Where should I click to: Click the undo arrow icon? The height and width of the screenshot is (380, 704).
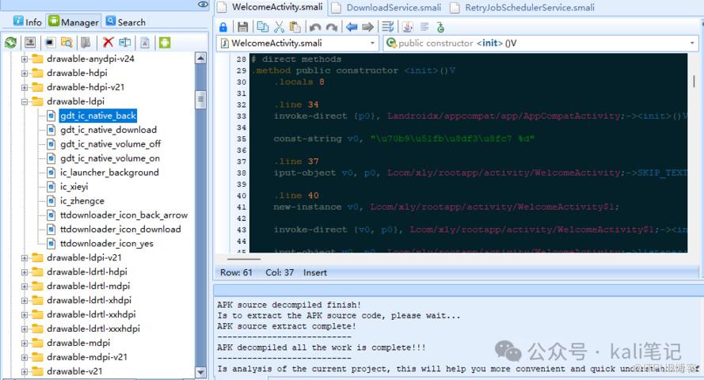pyautogui.click(x=315, y=27)
